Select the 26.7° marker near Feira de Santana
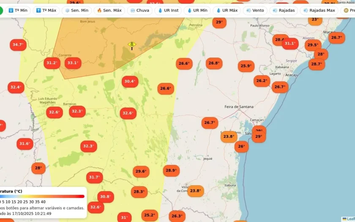The image size is (355, 222). click(210, 123)
